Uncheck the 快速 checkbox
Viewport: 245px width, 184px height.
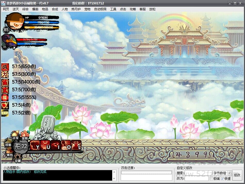tap(222, 179)
